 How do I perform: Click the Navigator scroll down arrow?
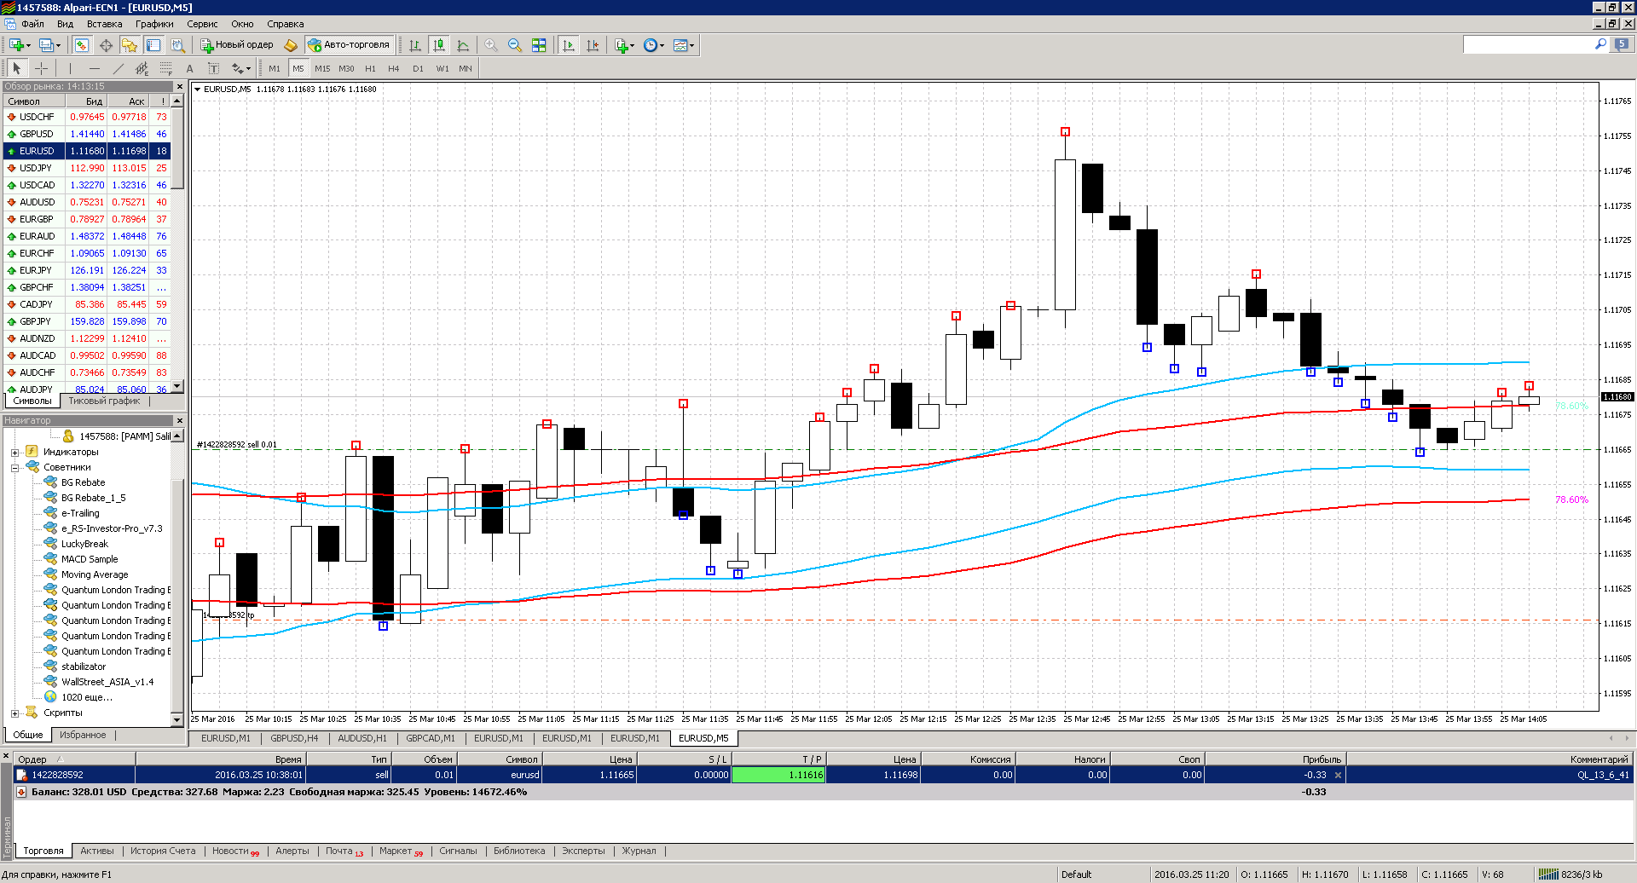pos(177,720)
